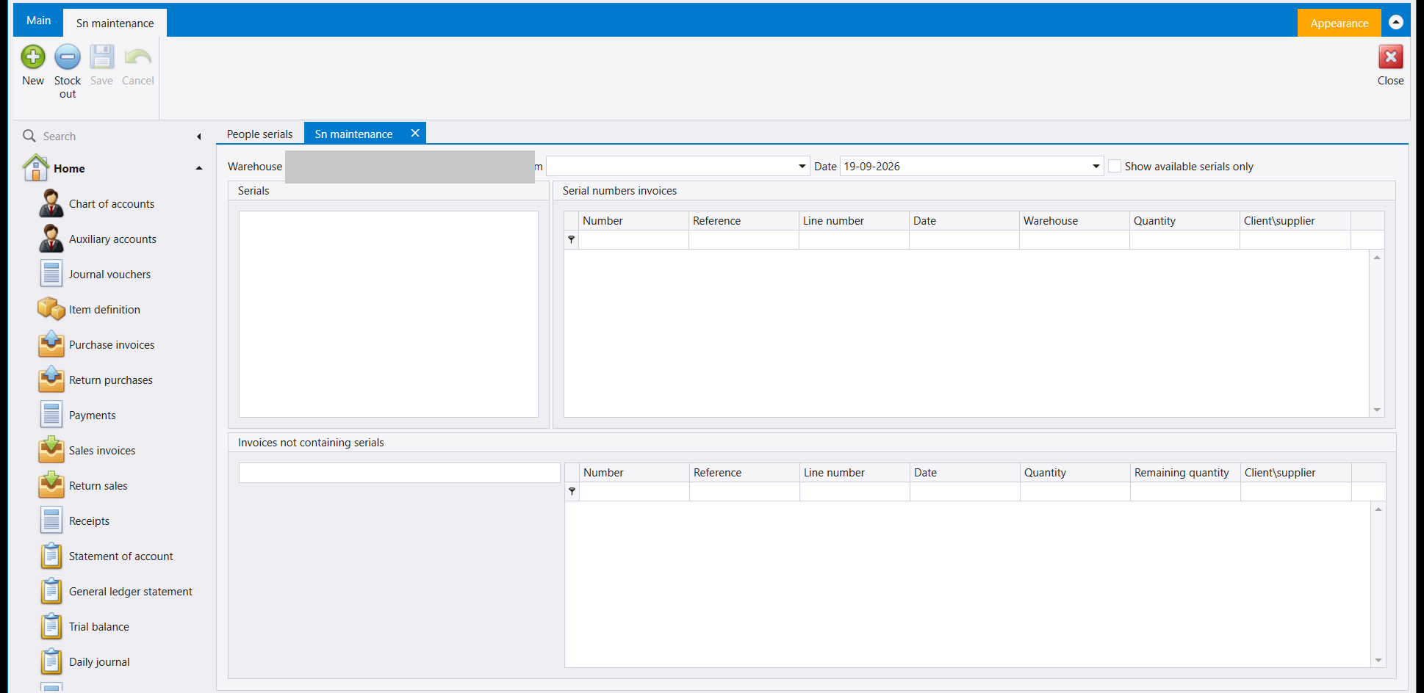Open Purchase invoices from sidebar
Screen dimensions: 1424x693
[111, 345]
